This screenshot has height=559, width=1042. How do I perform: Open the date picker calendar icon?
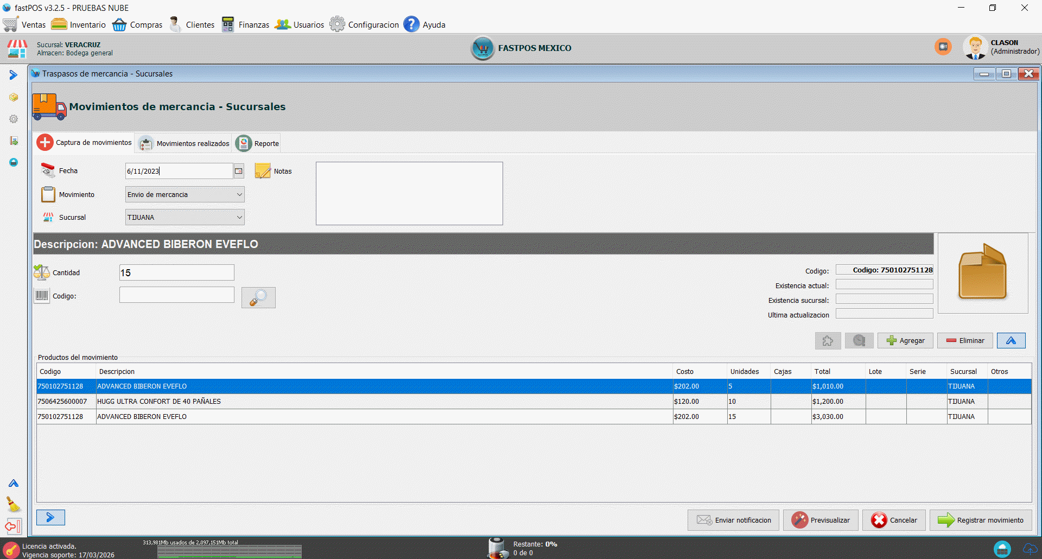coord(239,171)
